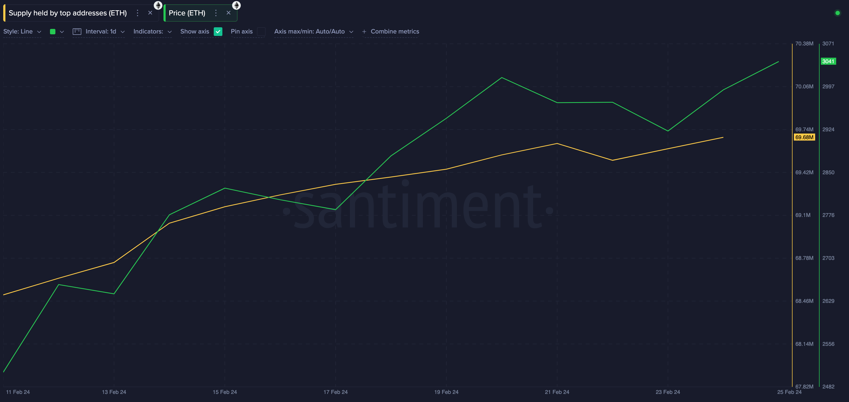Click the 2776 price axis value
Image resolution: width=849 pixels, height=402 pixels.
pos(828,215)
